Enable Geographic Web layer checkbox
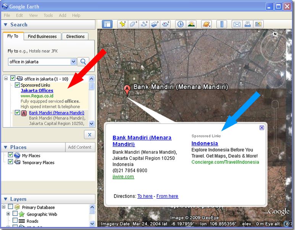 (15, 214)
